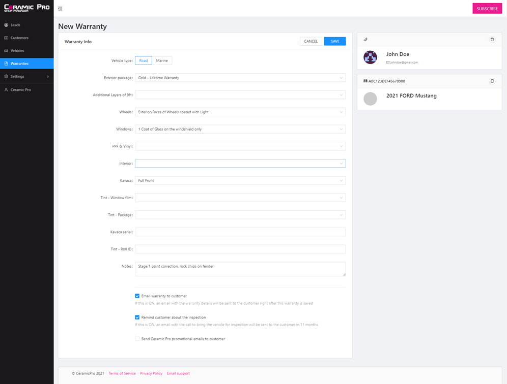Go to Leads in sidebar
This screenshot has width=507, height=384.
(x=27, y=25)
